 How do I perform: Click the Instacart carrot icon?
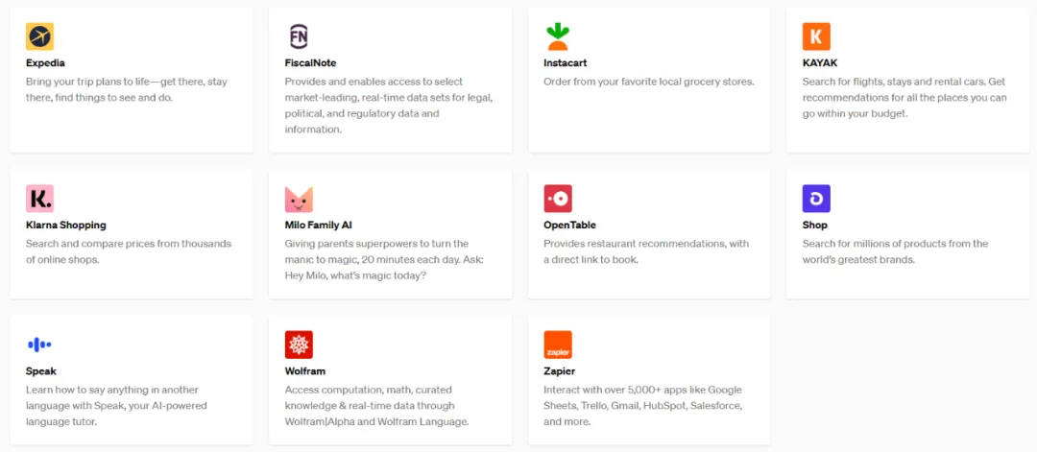click(x=558, y=36)
